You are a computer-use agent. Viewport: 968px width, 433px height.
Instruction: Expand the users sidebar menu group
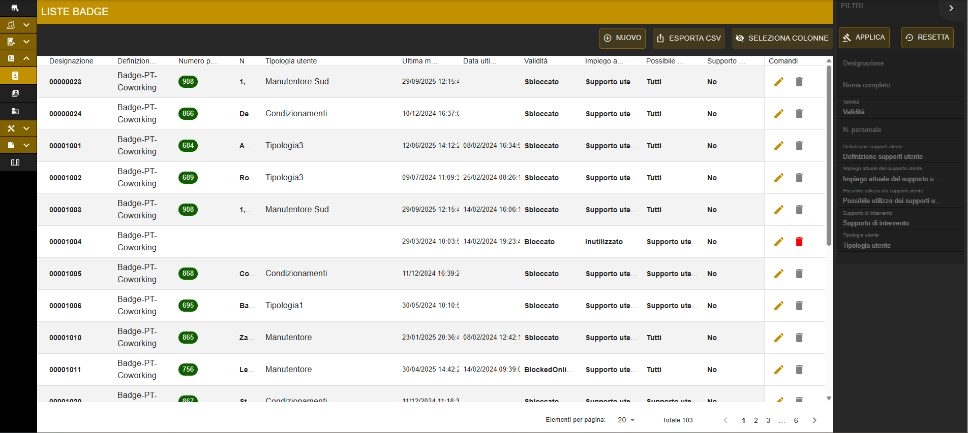18,25
